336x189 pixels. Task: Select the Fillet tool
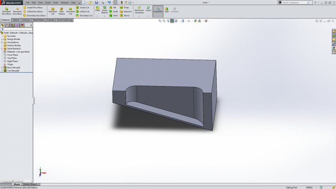point(97,9)
